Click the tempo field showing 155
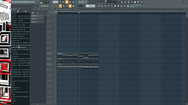Image resolution: width=188 pixels, height=105 pixels. tap(55, 2)
